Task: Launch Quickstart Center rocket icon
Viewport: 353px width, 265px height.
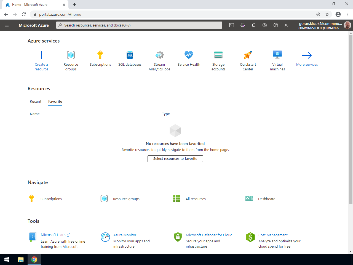Action: point(248,55)
